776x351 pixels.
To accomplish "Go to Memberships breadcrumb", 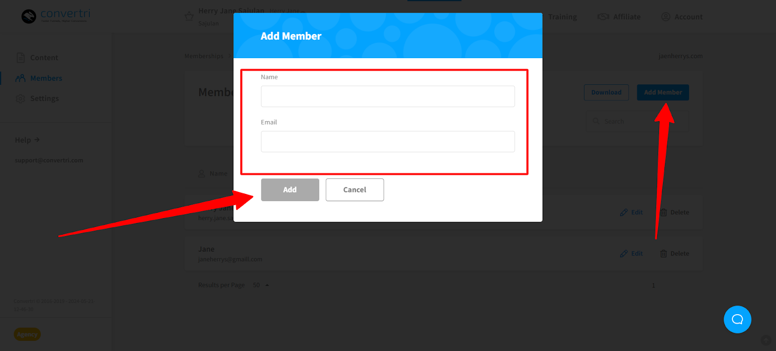I will coord(204,56).
